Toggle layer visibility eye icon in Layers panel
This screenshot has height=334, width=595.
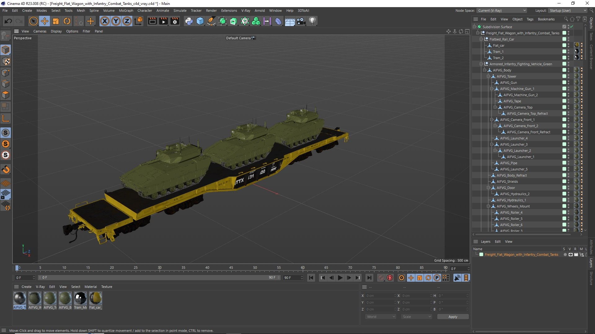point(571,255)
